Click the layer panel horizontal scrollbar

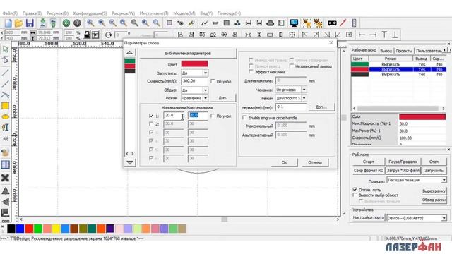(x=398, y=108)
